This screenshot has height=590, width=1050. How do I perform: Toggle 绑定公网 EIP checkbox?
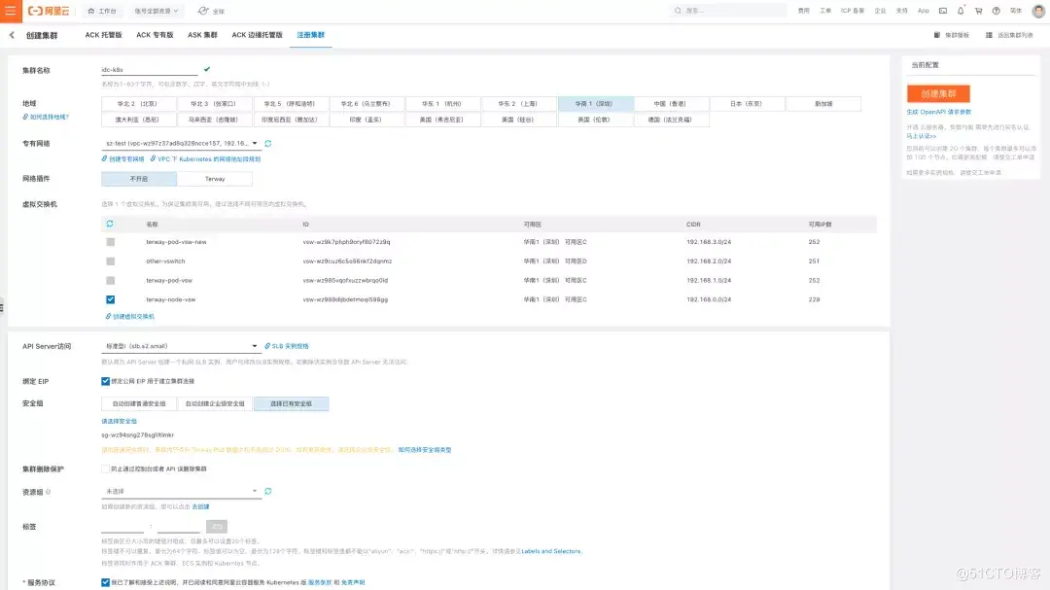tap(105, 381)
